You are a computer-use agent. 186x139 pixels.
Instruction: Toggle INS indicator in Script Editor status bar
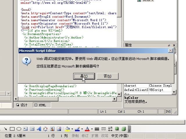click(x=168, y=111)
